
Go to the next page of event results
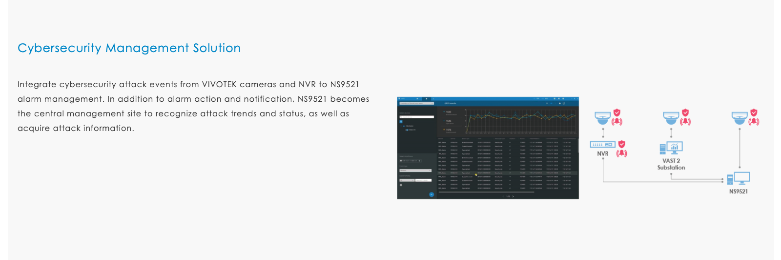tap(513, 197)
